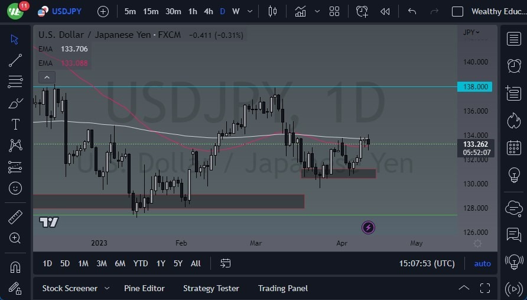Click the current price label 133.262
This screenshot has width=527, height=300.
point(476,144)
